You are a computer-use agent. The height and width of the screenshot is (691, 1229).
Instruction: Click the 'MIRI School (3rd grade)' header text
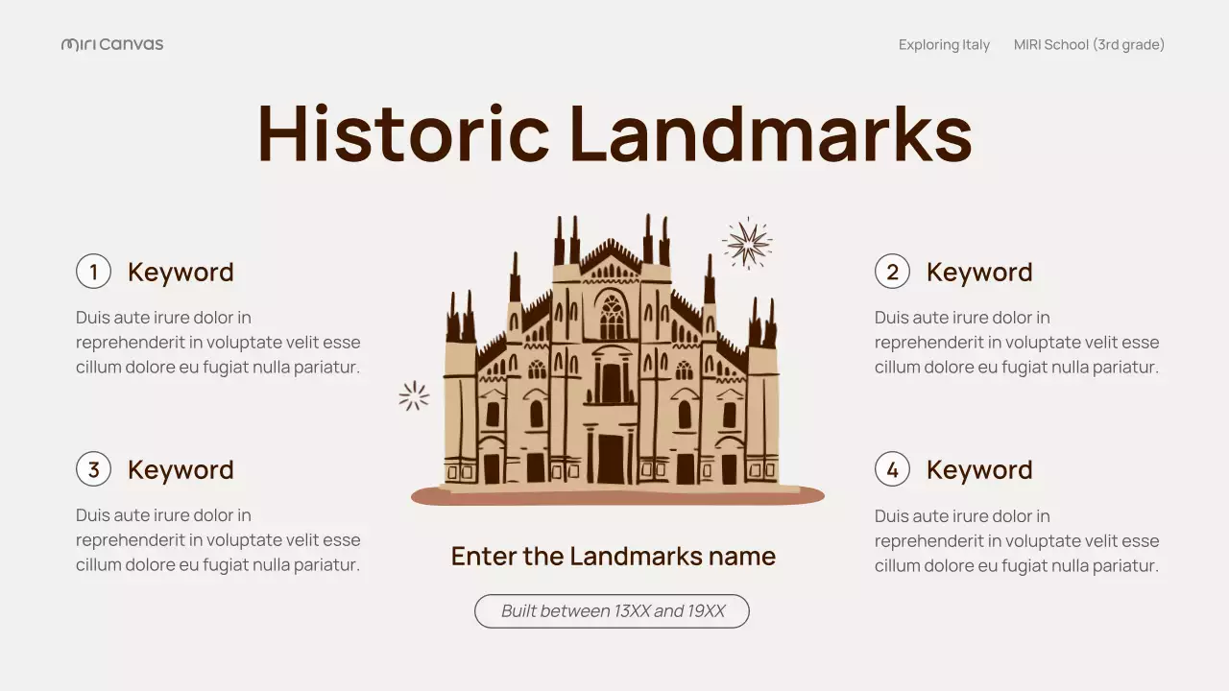1089,45
